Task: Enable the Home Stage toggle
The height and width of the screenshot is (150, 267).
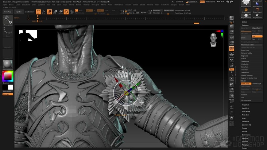Action: pyautogui.click(x=246, y=84)
